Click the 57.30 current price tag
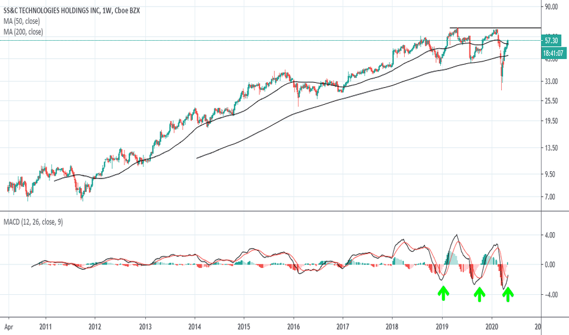 (x=551, y=41)
